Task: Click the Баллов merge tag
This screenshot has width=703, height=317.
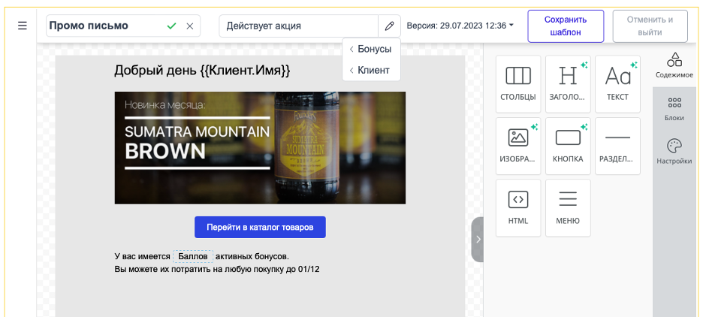Action: (x=193, y=256)
